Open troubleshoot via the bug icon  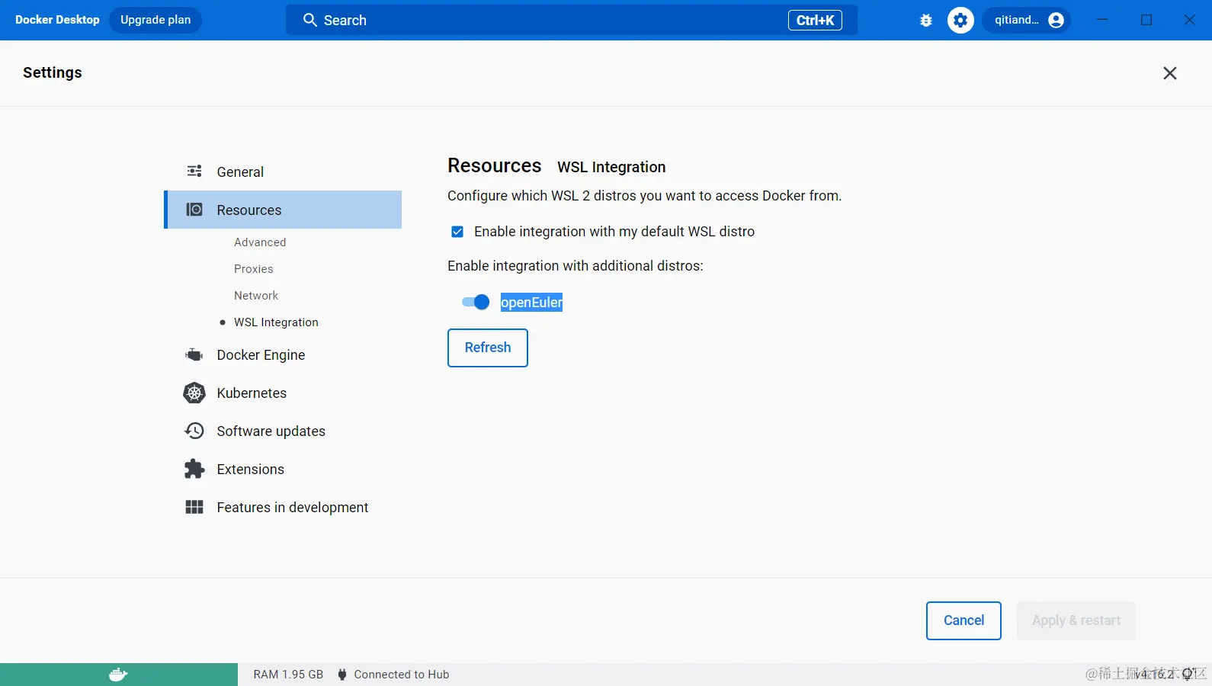tap(926, 21)
